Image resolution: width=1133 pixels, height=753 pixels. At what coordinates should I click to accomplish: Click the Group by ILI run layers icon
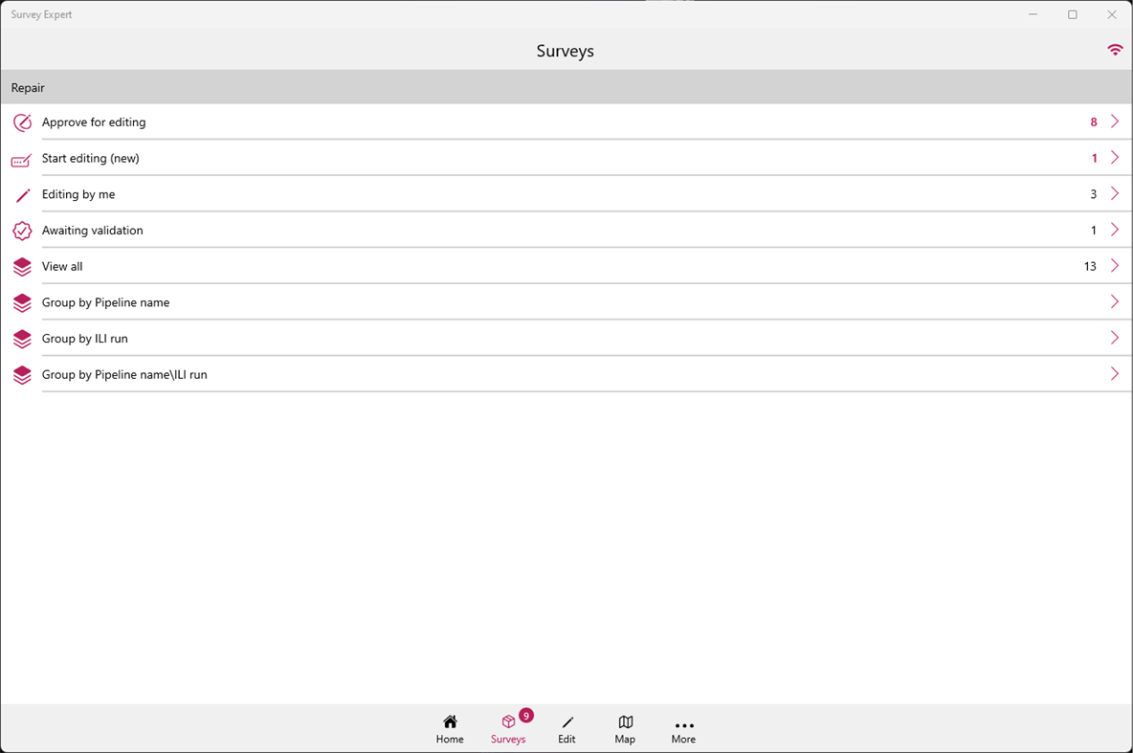point(22,339)
